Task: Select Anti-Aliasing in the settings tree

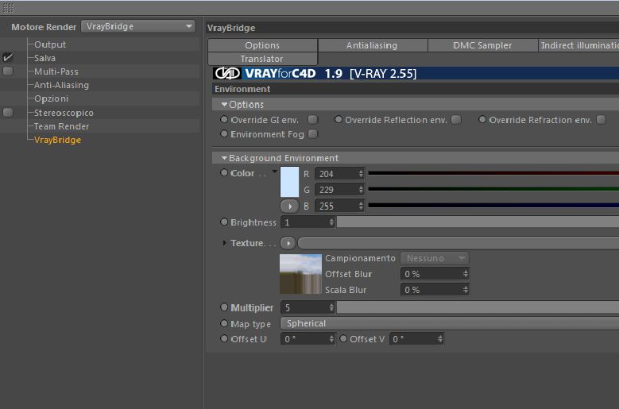Action: [x=62, y=85]
